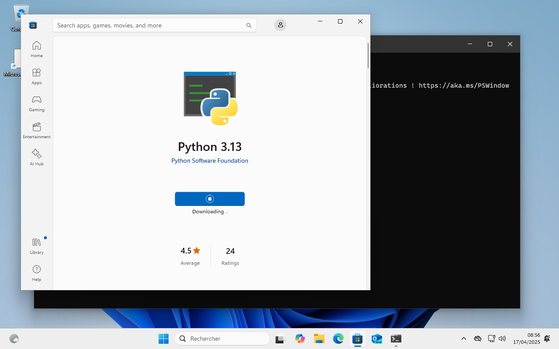Open Entertainment section in Store sidebar
Screen dimensions: 559x349
pyautogui.click(x=37, y=130)
